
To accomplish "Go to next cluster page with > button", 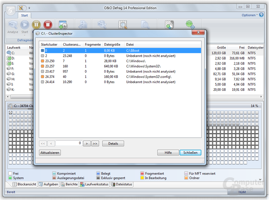I will point(87,143).
